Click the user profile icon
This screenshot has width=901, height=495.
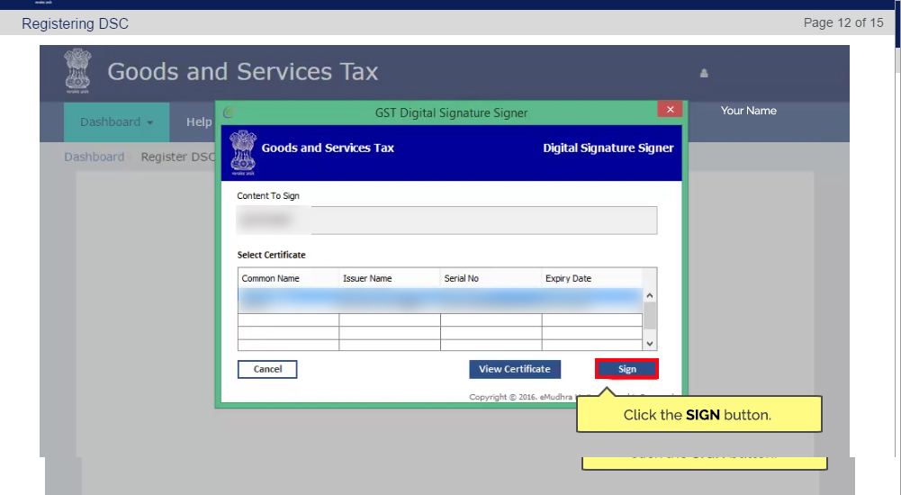click(x=704, y=73)
